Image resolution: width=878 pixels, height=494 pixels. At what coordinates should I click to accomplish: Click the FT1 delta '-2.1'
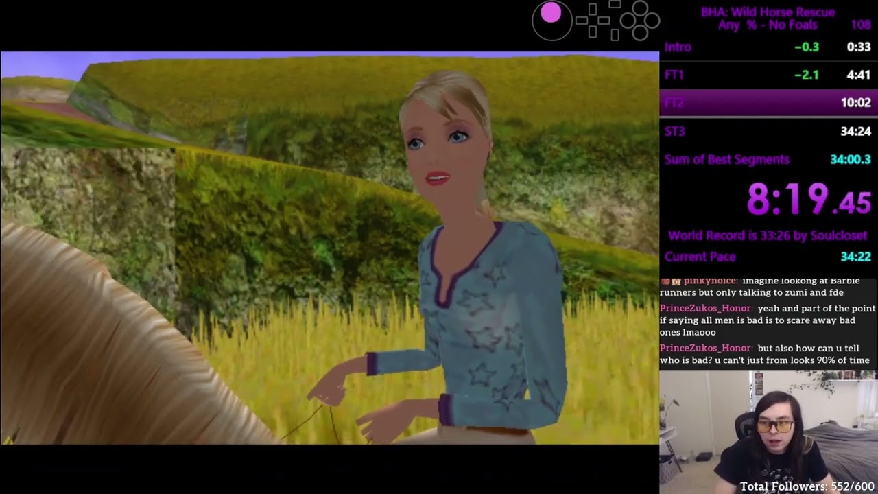coord(806,75)
